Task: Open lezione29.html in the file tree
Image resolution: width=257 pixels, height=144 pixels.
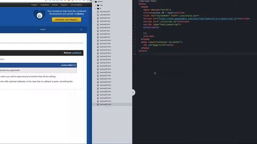Action: click(x=105, y=101)
